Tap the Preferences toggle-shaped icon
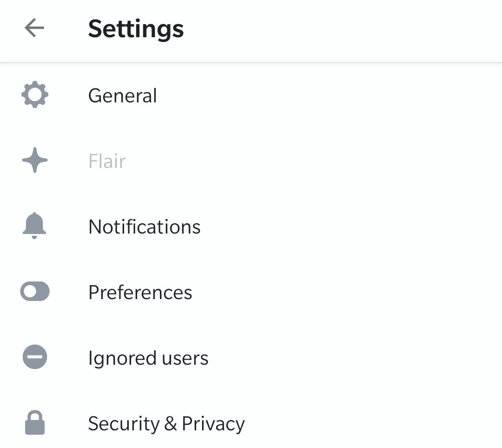Viewport: 502px width, 448px height. pos(35,291)
